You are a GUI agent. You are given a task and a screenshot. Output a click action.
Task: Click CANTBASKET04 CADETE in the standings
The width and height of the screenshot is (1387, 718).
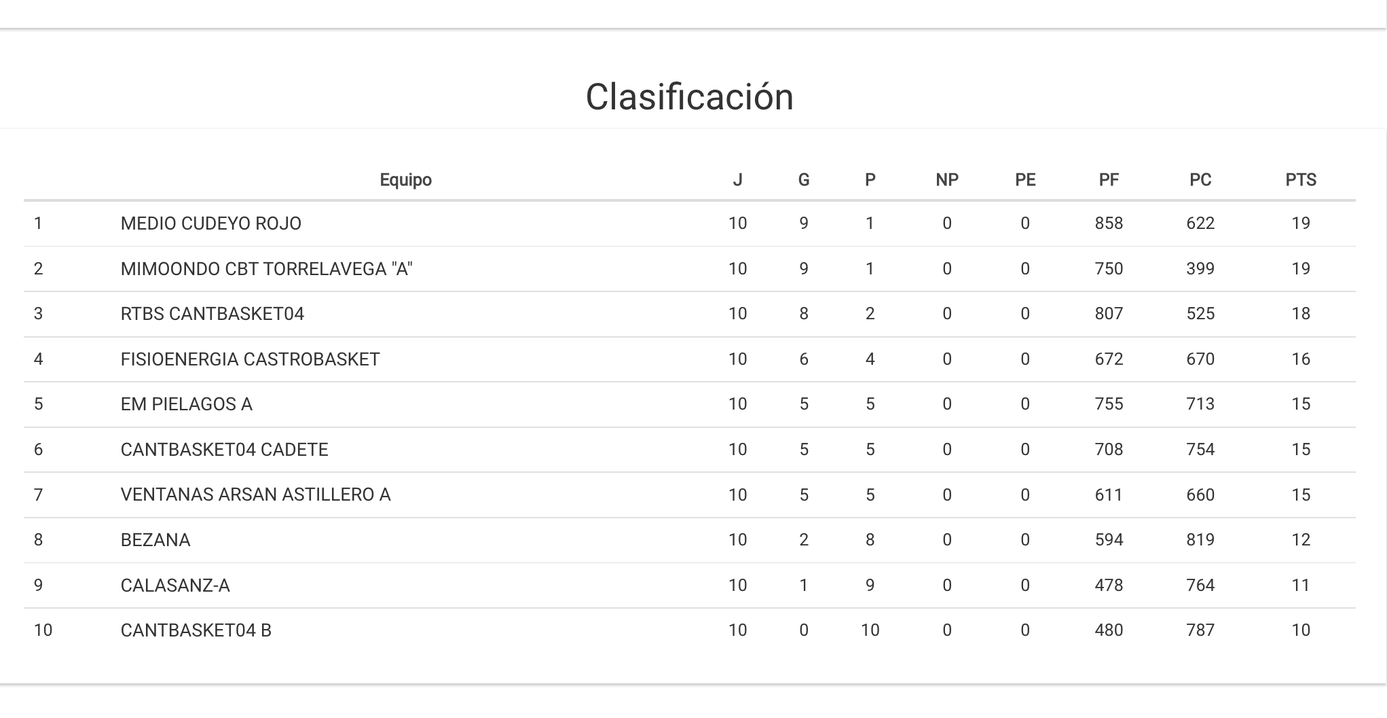[x=224, y=450]
